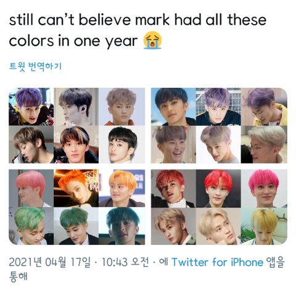Click the bright red hair photo

click(x=218, y=188)
